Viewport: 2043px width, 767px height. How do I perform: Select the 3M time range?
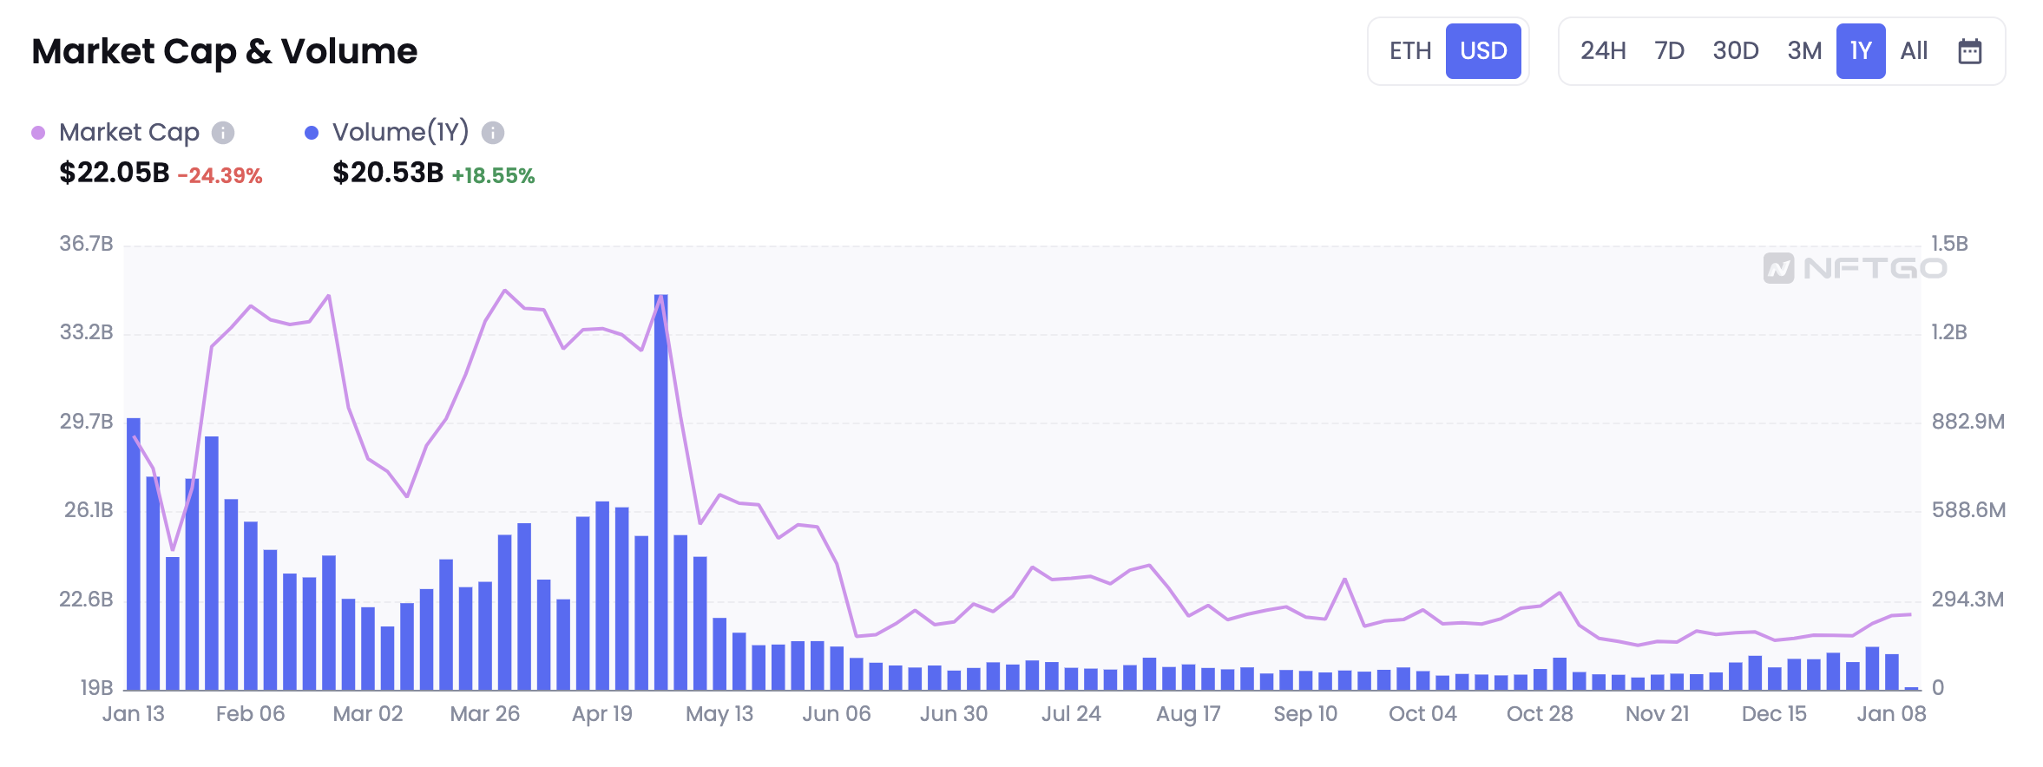1804,51
